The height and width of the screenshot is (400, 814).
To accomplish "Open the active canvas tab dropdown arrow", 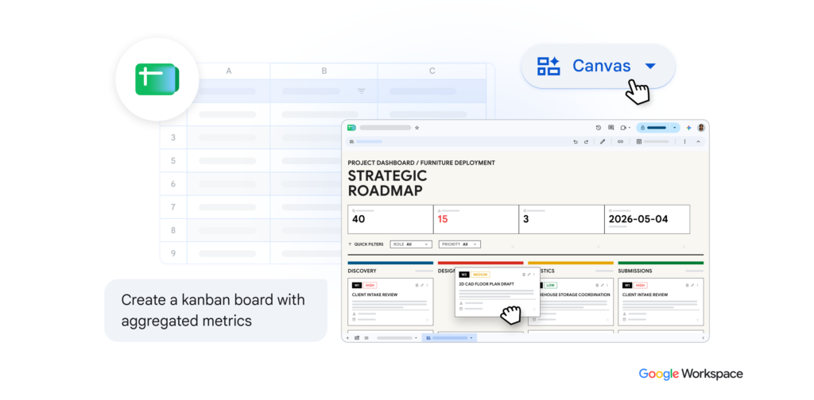I will coord(471,338).
